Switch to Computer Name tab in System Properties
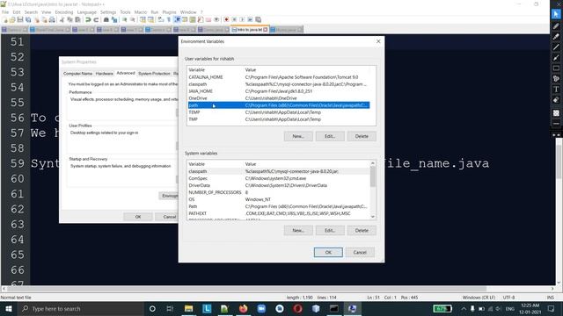The height and width of the screenshot is (316, 563). pos(78,74)
